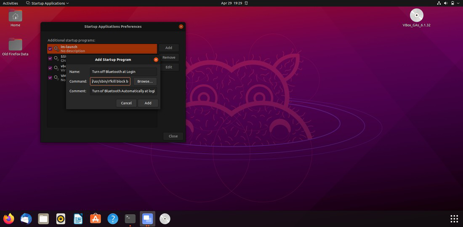Toggle the last startup entry checkbox
The height and width of the screenshot is (227, 463).
(x=50, y=77)
